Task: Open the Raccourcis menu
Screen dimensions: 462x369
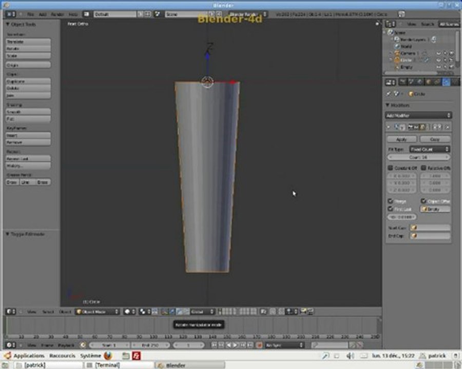Action: 62,356
